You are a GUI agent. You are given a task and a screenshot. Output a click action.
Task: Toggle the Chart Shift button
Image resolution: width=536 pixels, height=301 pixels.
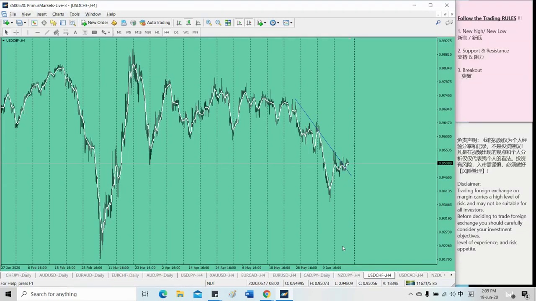[x=249, y=23]
